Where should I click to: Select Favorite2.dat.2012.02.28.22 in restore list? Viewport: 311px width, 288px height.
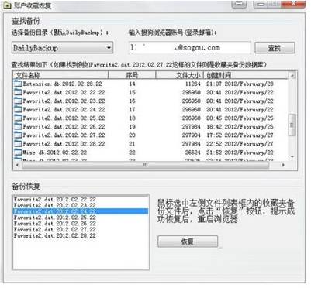click(x=55, y=235)
